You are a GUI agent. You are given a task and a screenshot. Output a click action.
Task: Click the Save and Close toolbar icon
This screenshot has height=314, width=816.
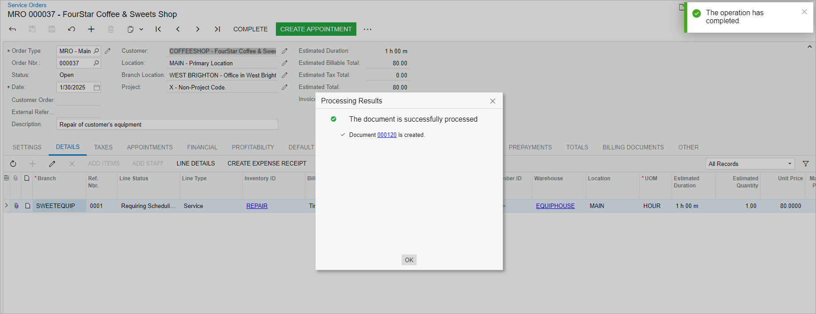click(x=32, y=29)
